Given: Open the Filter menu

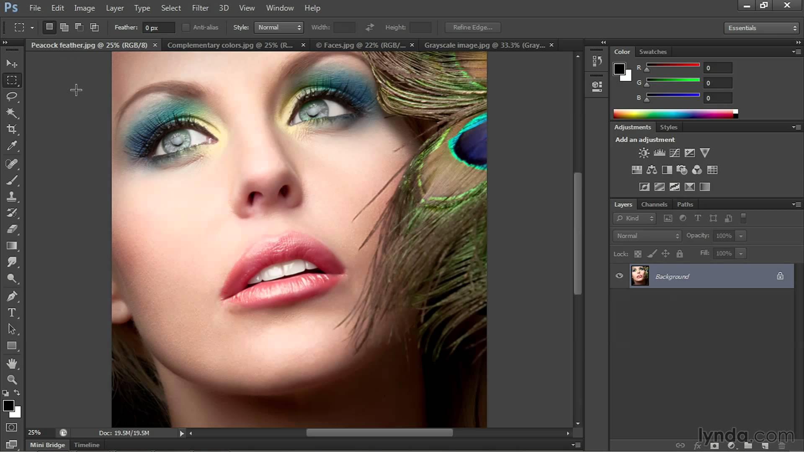Looking at the screenshot, I should (x=200, y=8).
